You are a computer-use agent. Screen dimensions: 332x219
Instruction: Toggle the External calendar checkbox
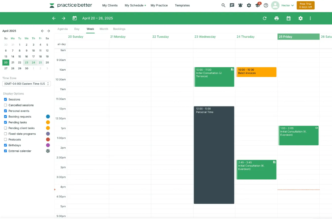point(5,151)
